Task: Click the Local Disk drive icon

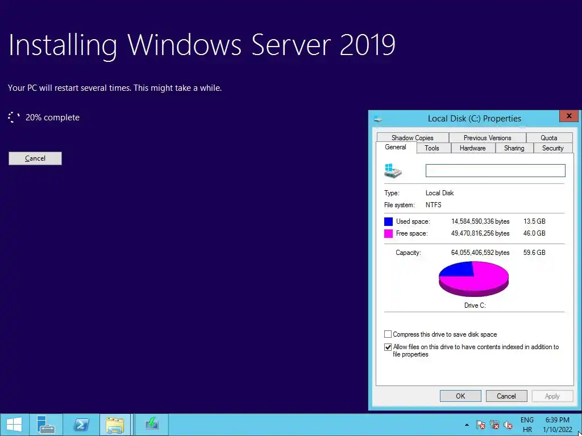Action: (393, 171)
